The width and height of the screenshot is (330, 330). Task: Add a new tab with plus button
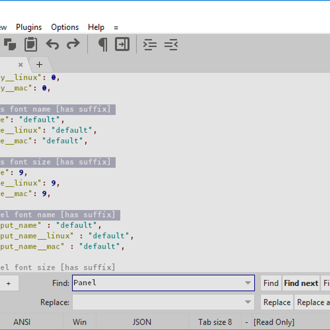39,65
